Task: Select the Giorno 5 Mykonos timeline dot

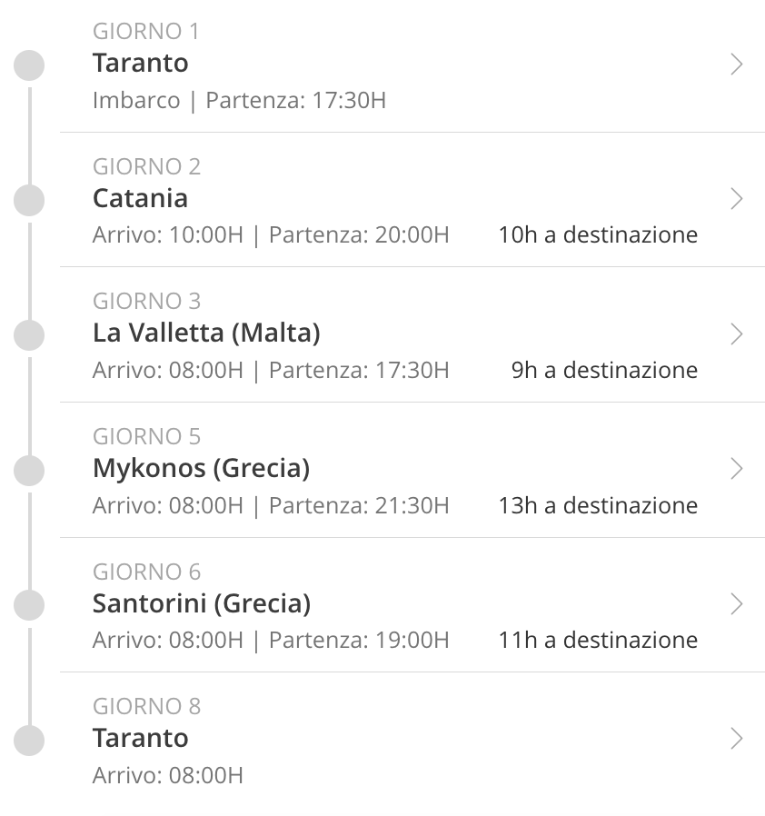Action: [x=29, y=471]
